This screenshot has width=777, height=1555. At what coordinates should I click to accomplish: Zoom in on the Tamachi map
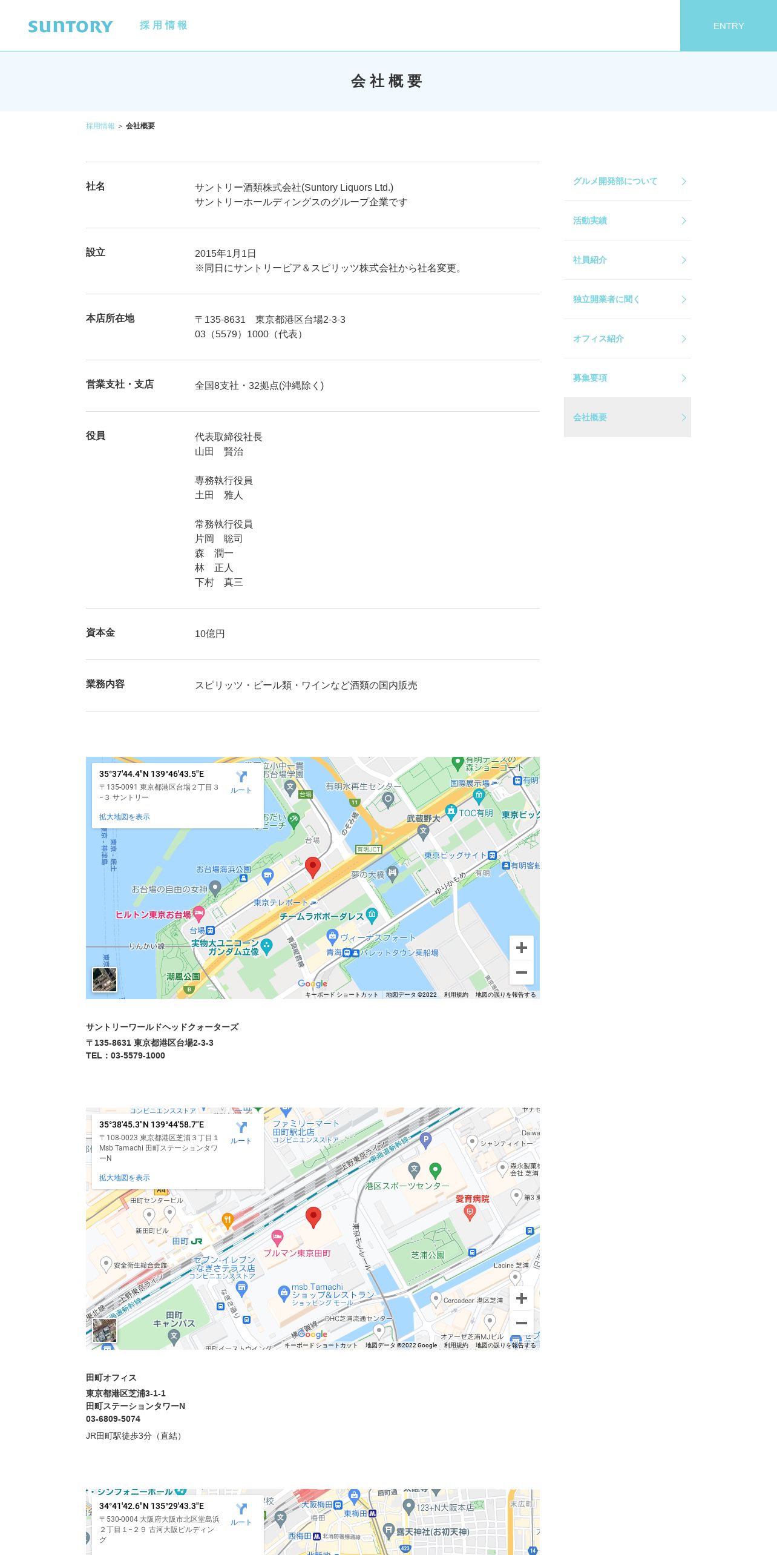[x=522, y=1298]
